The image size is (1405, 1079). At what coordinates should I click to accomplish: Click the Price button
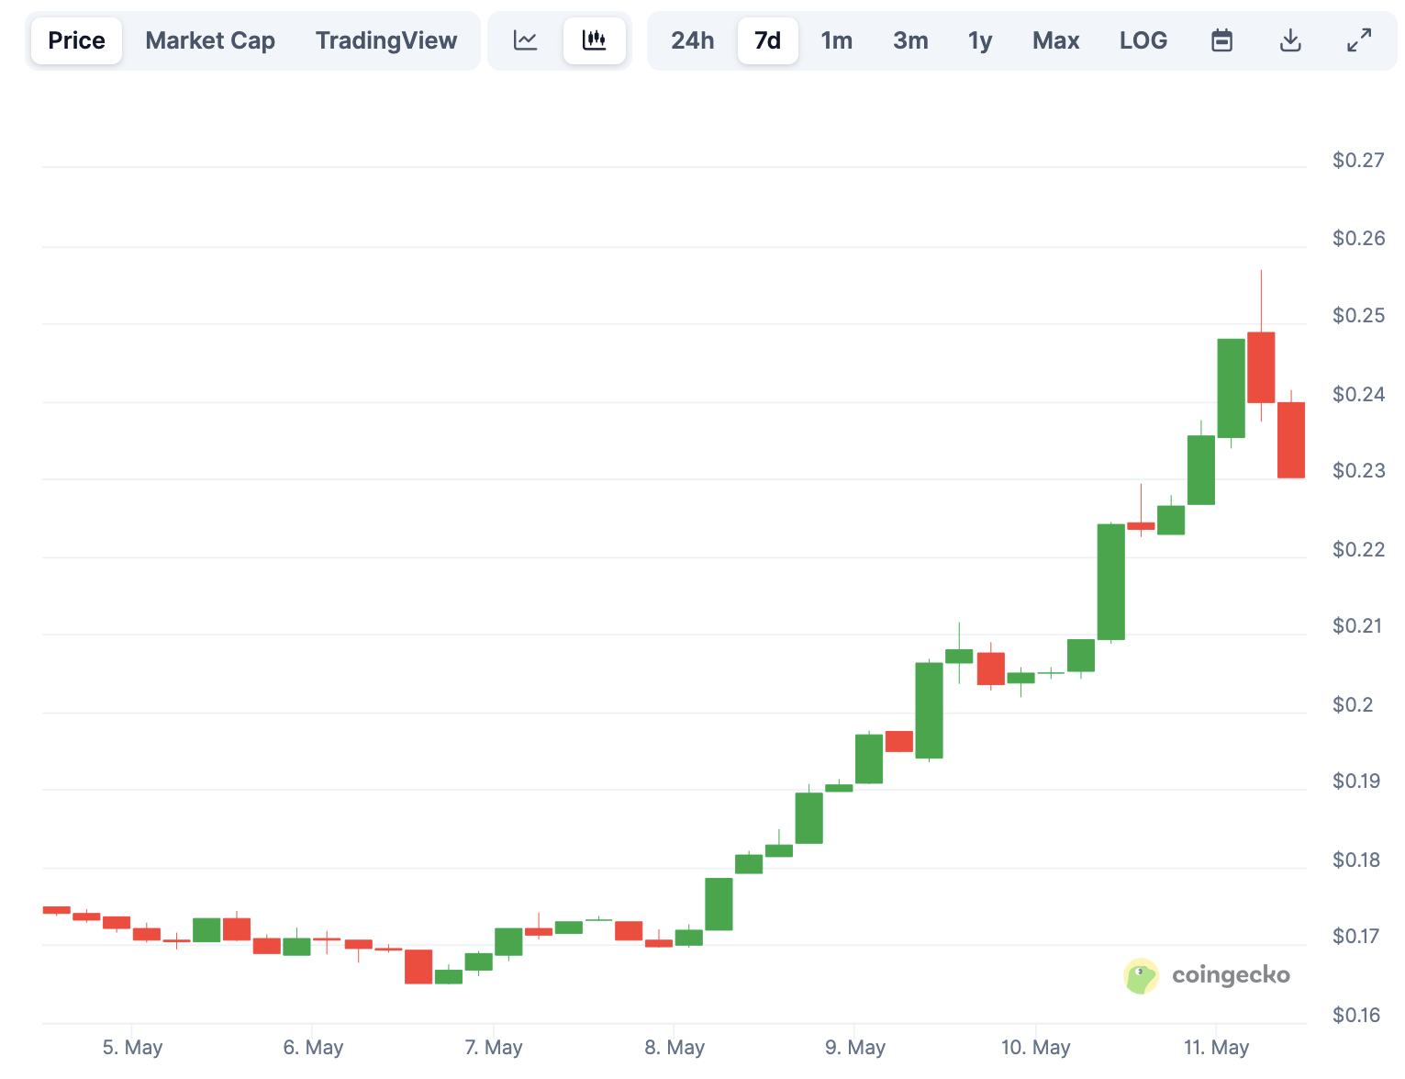pyautogui.click(x=76, y=40)
